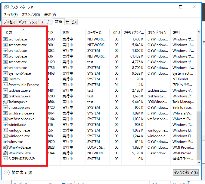
Task: Click the システムの割り込み process icon
Action: [5, 159]
